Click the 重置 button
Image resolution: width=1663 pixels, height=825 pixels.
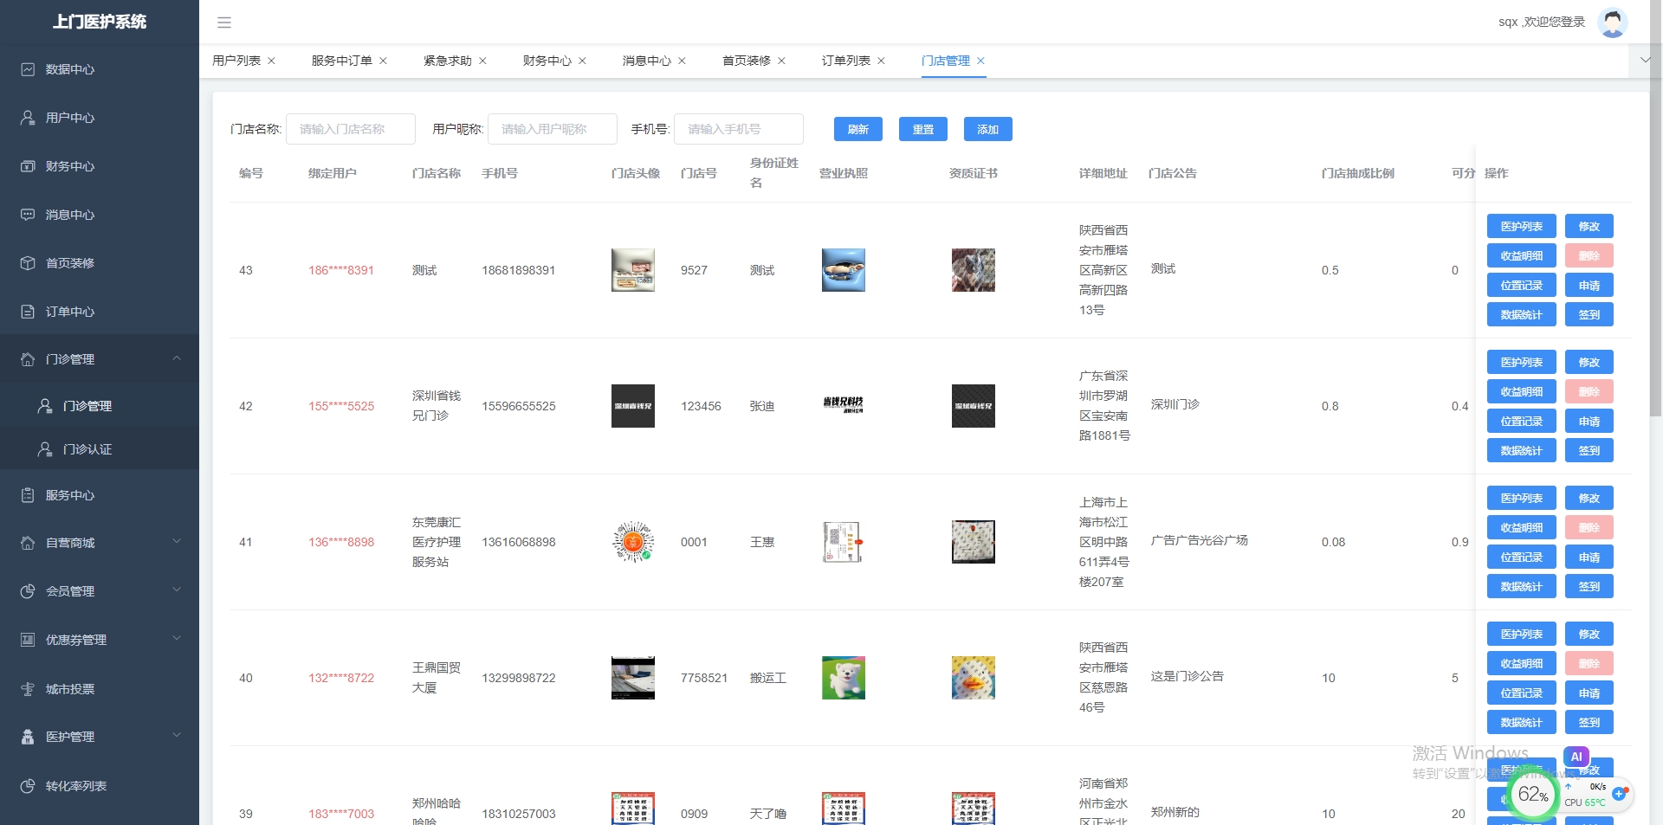pyautogui.click(x=923, y=129)
